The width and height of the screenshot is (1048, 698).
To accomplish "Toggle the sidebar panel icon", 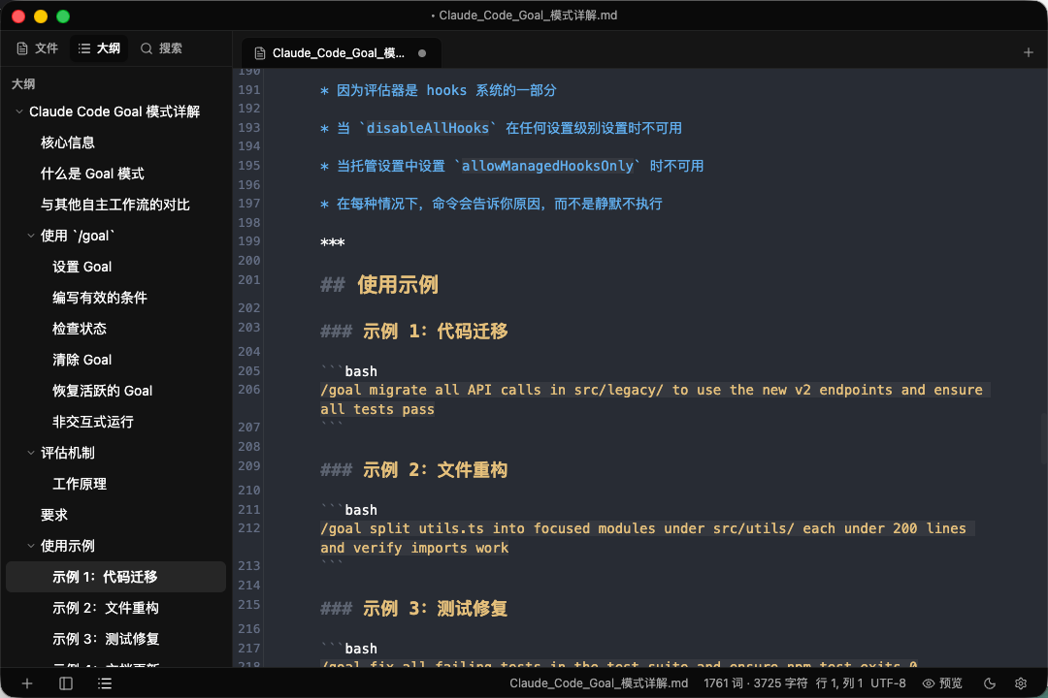I will click(x=66, y=683).
